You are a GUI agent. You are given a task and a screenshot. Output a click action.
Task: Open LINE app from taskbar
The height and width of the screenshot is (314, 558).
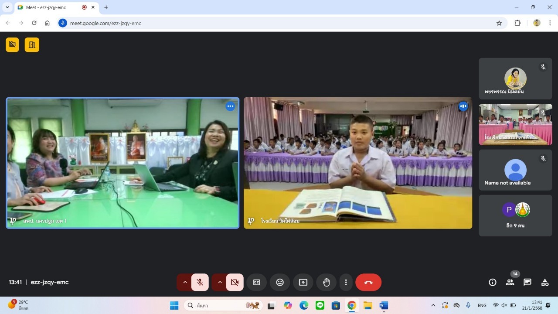coord(320,305)
